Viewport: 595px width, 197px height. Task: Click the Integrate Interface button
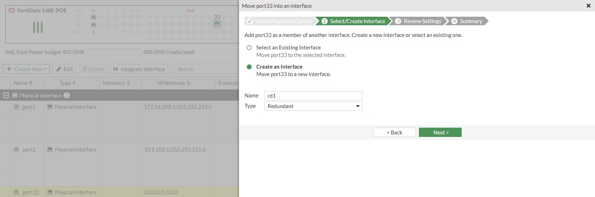tap(139, 69)
